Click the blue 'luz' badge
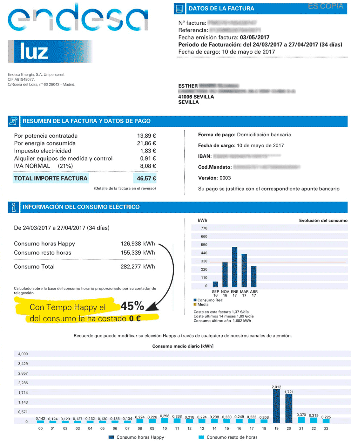This screenshot has width=351, height=445. [50, 51]
